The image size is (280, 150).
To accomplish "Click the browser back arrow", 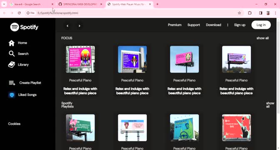I will tap(5, 13).
